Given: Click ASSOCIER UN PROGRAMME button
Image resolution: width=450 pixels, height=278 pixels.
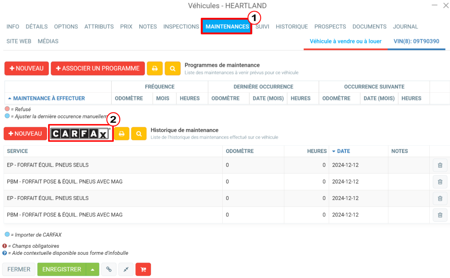Looking at the screenshot, I should (98, 68).
